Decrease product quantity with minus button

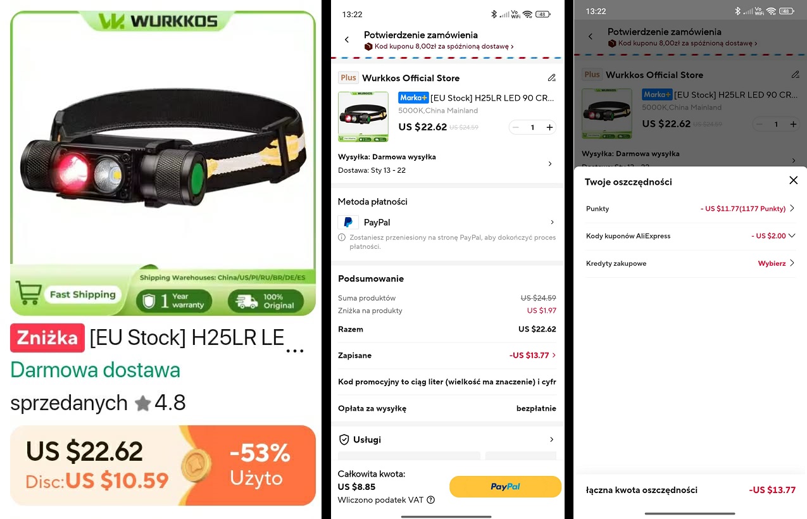[516, 127]
